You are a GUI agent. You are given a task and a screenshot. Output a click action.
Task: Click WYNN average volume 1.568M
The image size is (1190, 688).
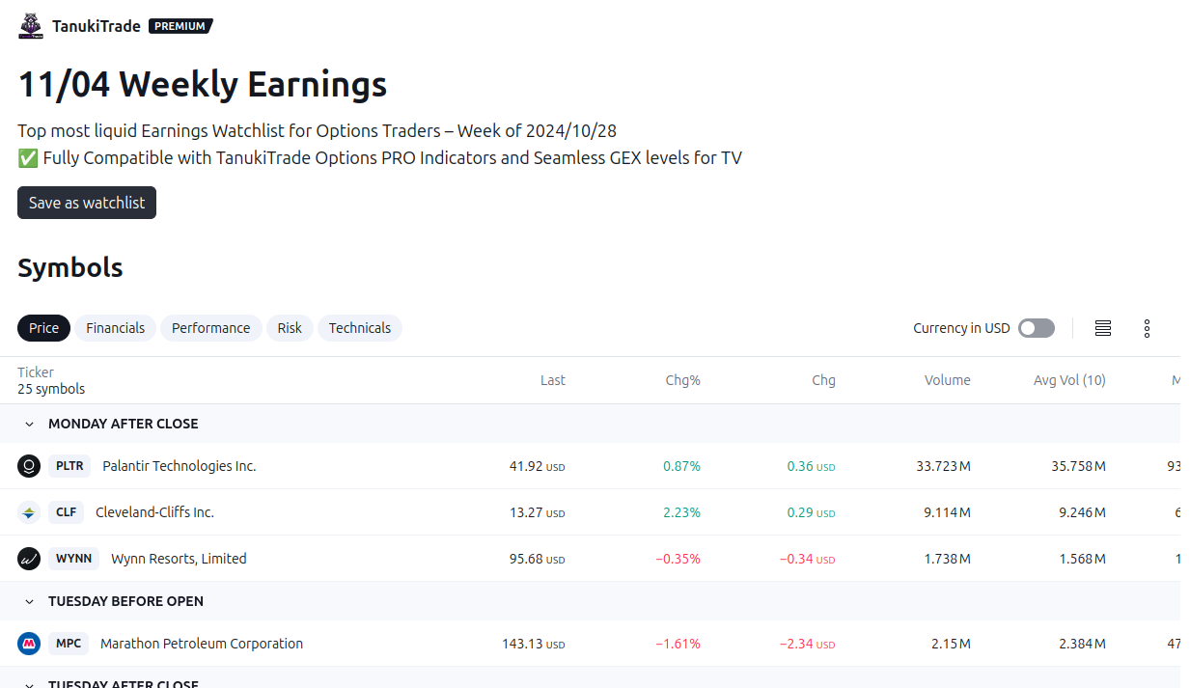(x=1082, y=559)
